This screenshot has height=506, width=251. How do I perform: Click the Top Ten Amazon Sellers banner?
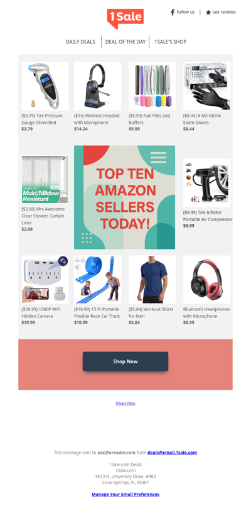click(125, 197)
